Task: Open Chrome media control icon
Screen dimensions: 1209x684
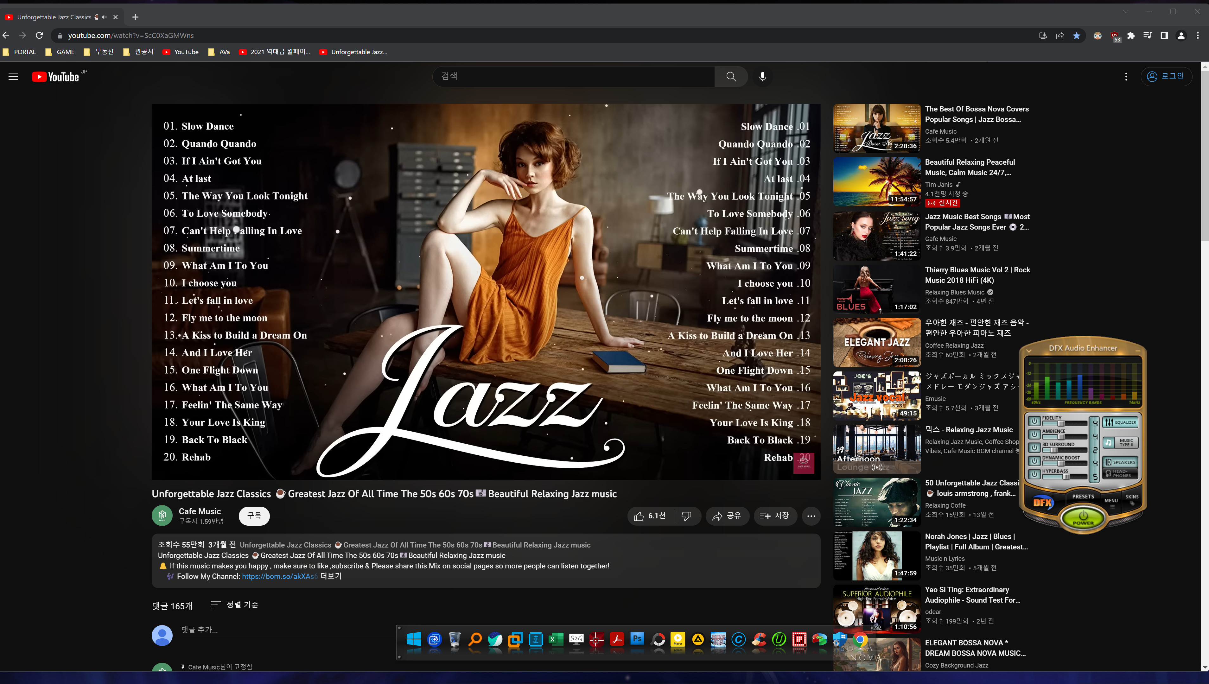Action: click(1148, 36)
